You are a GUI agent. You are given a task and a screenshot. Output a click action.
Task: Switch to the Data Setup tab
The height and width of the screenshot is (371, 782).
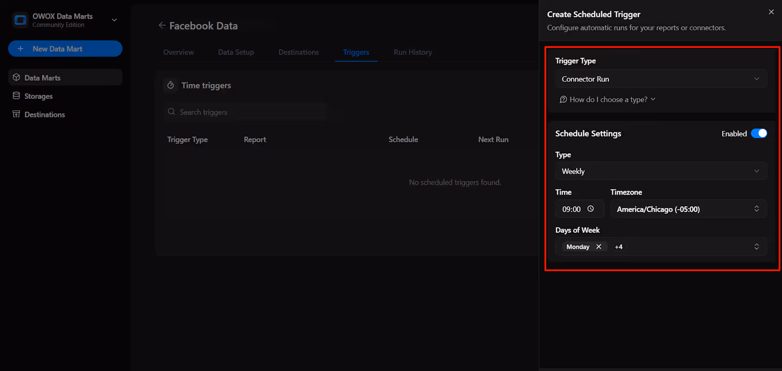(x=236, y=52)
